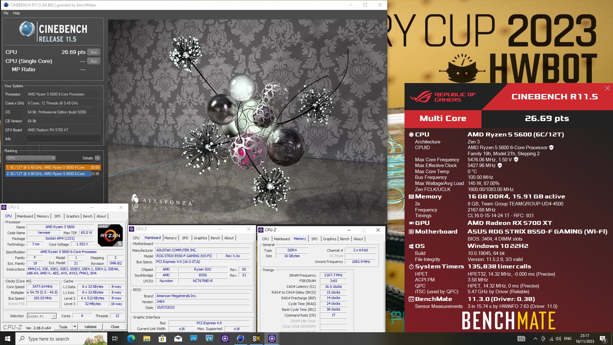Click the search magnifier in the taskbar
613x345 pixels.
pos(22,339)
